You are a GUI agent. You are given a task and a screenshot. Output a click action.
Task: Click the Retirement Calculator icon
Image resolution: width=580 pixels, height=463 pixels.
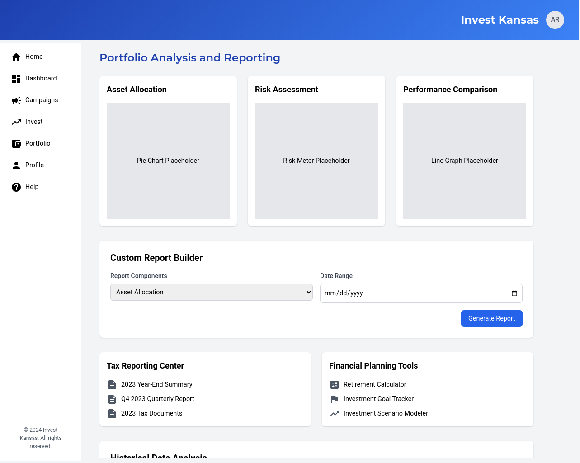coord(335,385)
